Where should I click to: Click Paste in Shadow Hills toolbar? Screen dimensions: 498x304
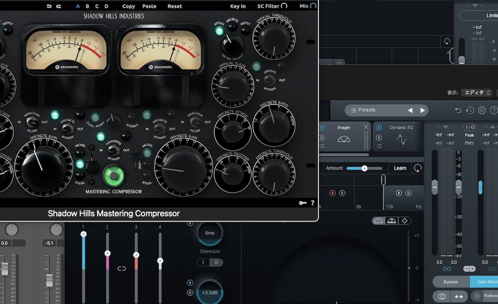149,6
